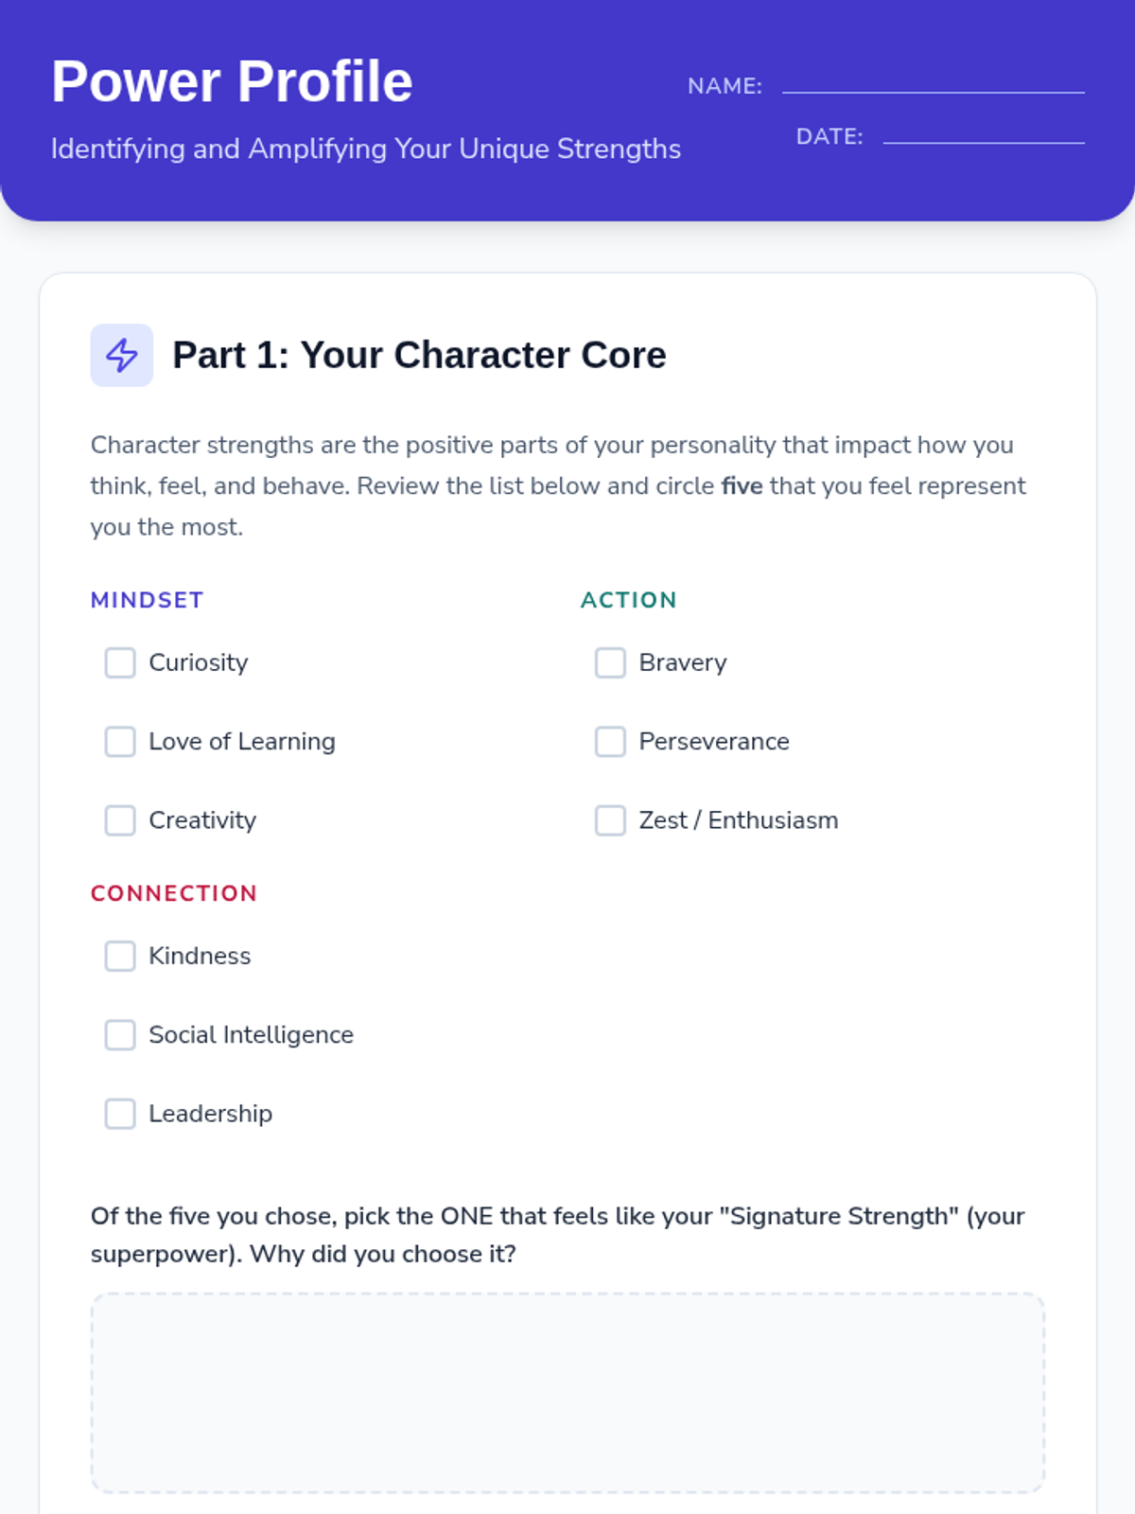Click the MINDSET category label
This screenshot has height=1514, width=1135.
click(147, 600)
